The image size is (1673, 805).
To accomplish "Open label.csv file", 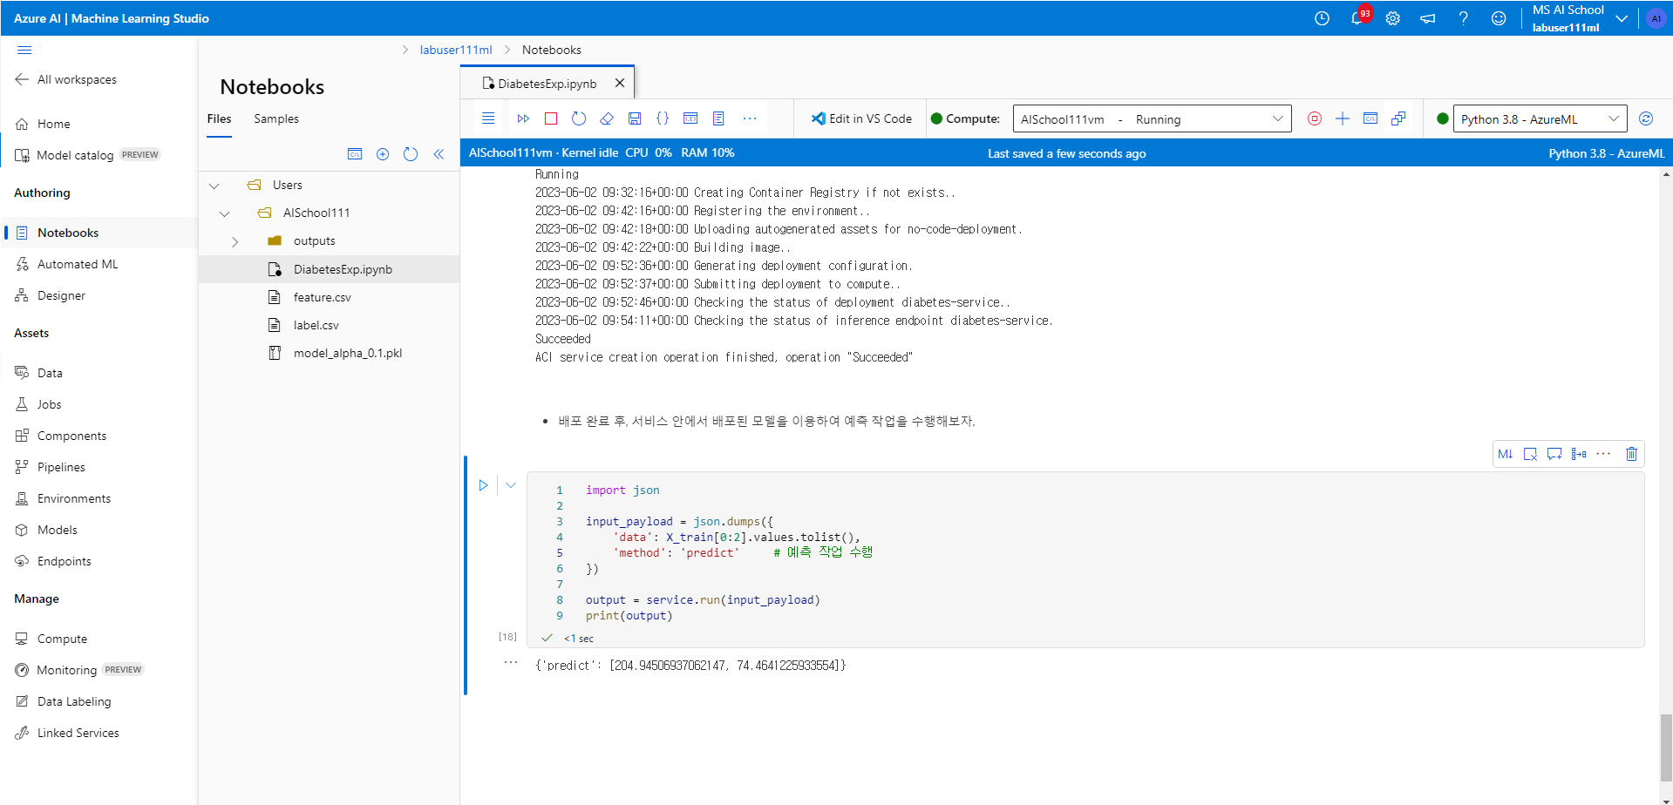I will 316,325.
